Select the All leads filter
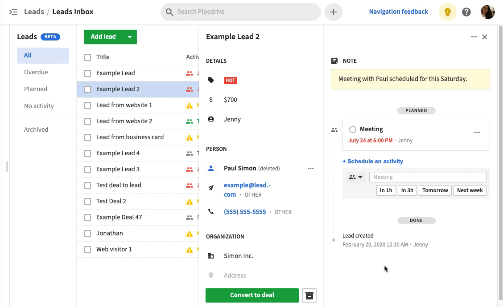This screenshot has width=503, height=307. pyautogui.click(x=43, y=55)
